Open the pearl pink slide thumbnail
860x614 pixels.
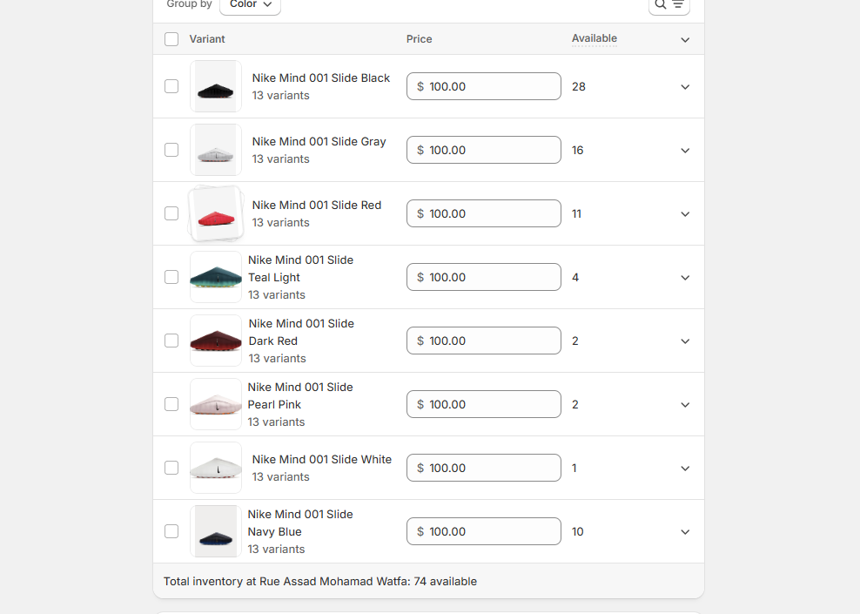(216, 404)
